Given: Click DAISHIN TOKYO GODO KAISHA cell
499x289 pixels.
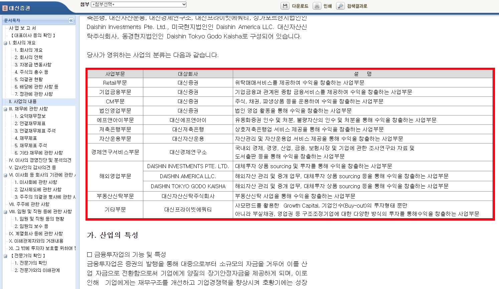Looking at the screenshot, I should pyautogui.click(x=188, y=186).
